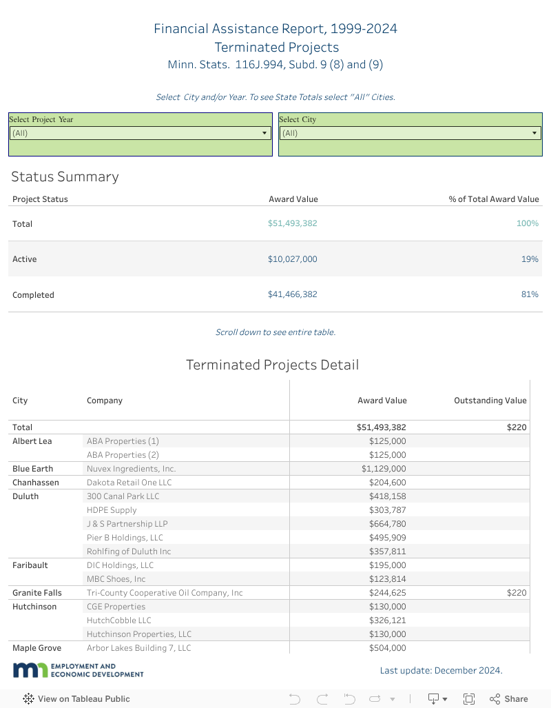Click the Undo arrow icon

pos(295,698)
